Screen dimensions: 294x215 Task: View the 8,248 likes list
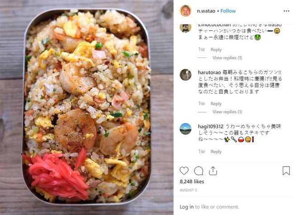(x=192, y=182)
